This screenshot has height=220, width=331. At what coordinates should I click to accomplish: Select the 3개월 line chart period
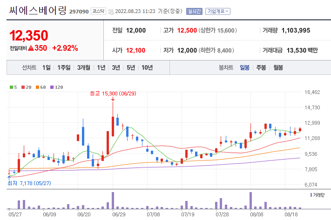click(84, 68)
